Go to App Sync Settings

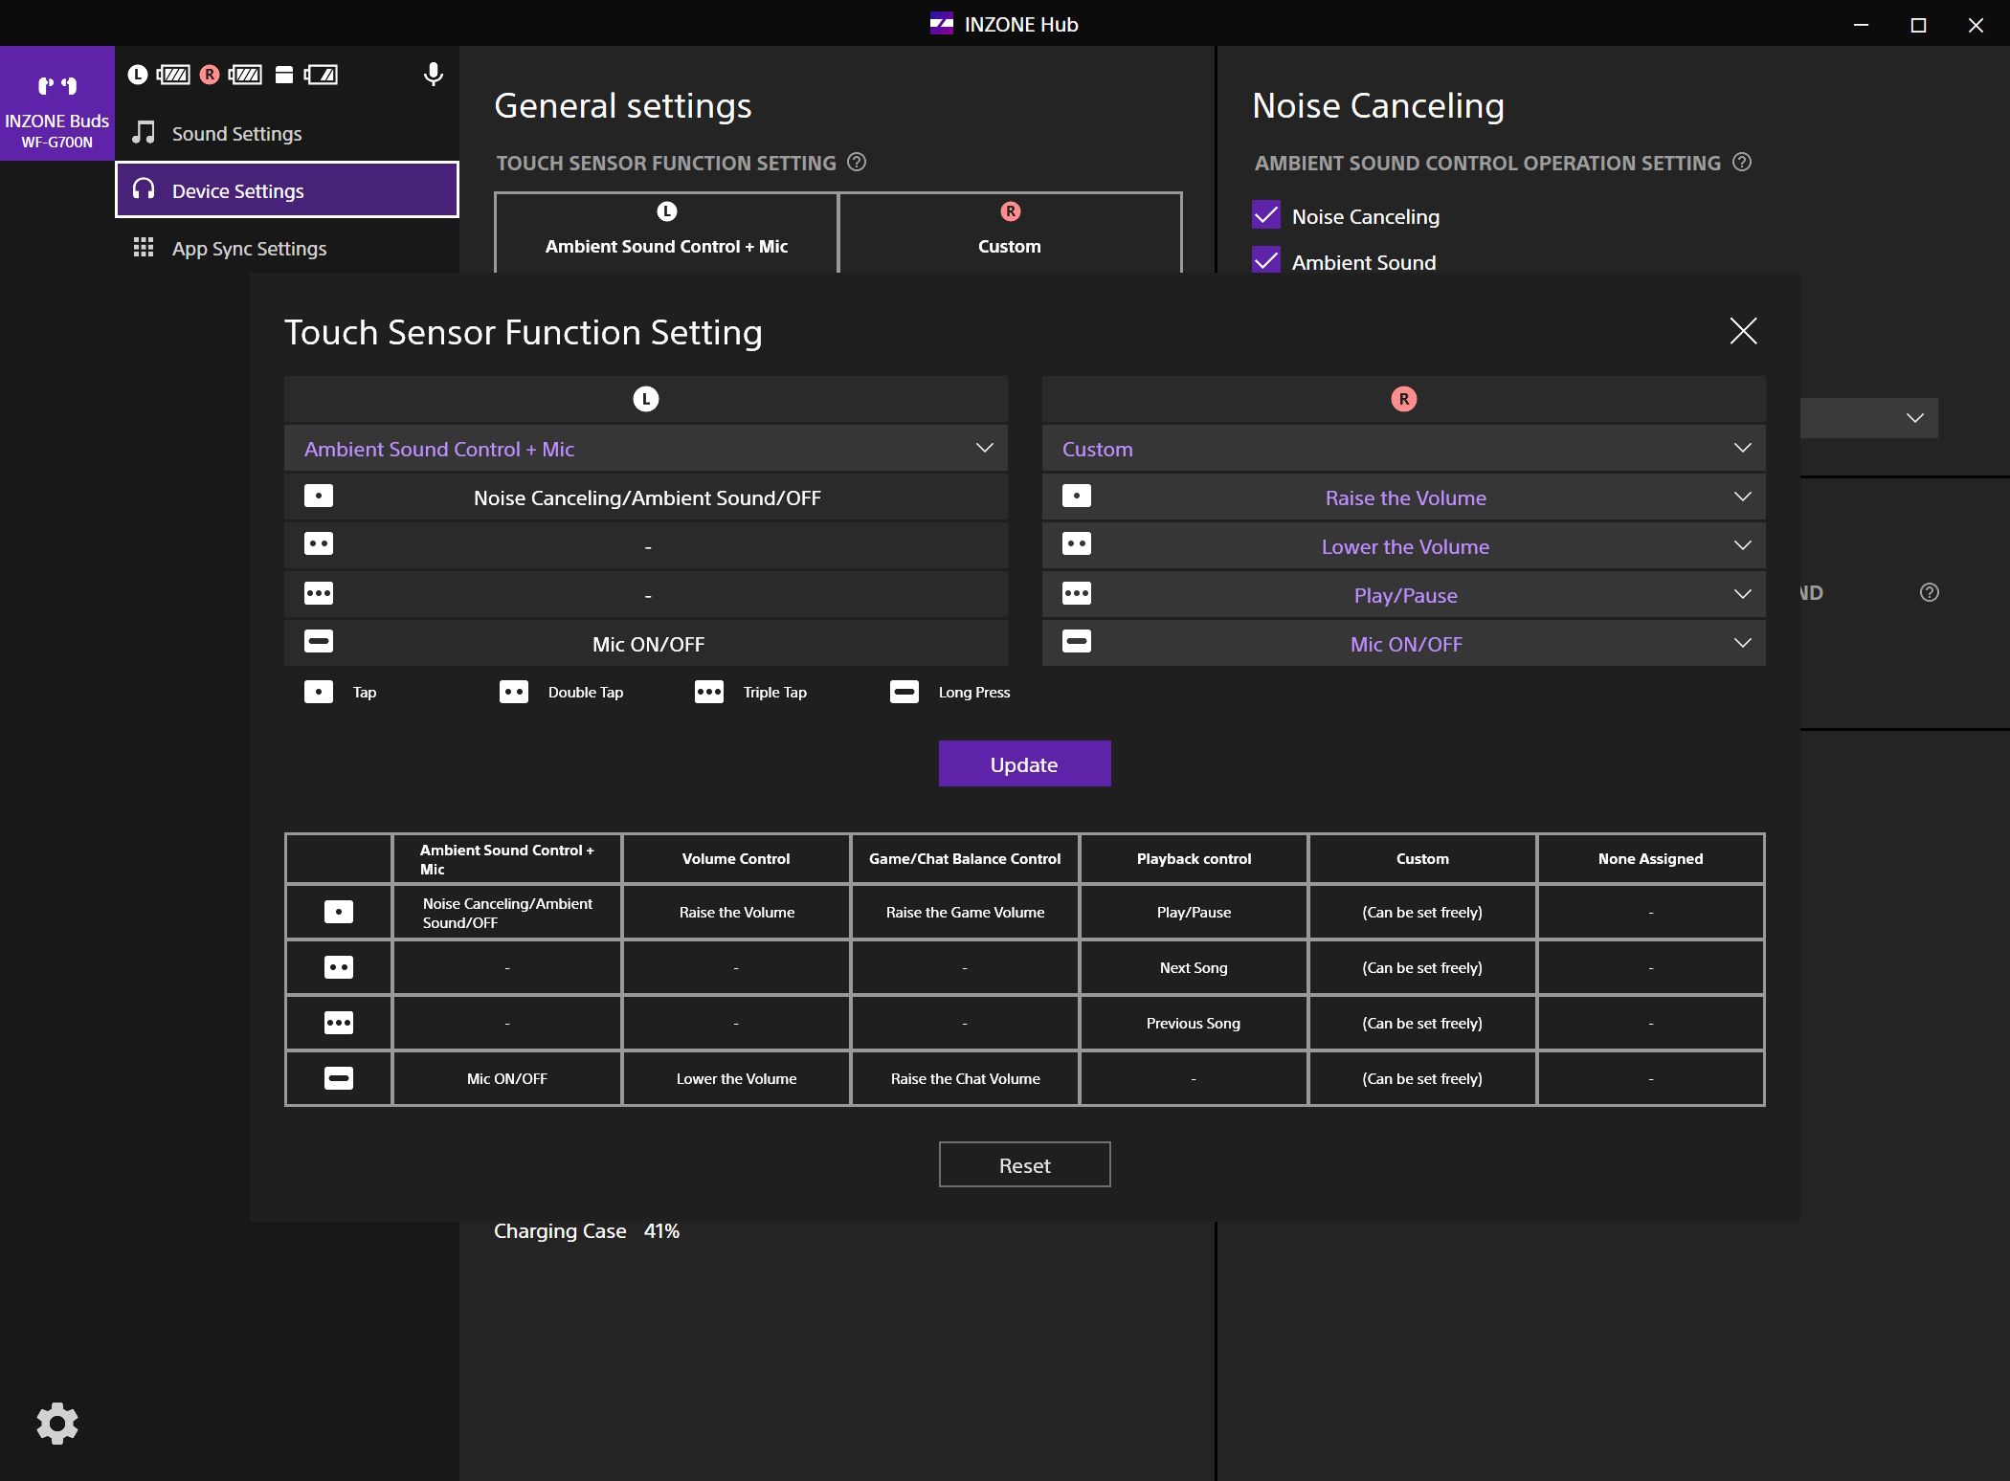249,249
